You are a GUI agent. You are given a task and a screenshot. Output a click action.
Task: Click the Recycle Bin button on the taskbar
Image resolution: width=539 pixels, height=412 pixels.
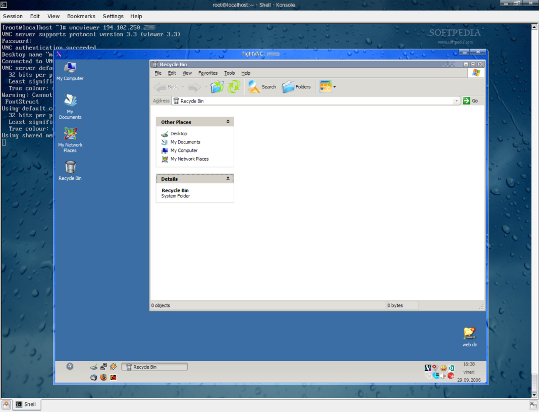pyautogui.click(x=154, y=367)
